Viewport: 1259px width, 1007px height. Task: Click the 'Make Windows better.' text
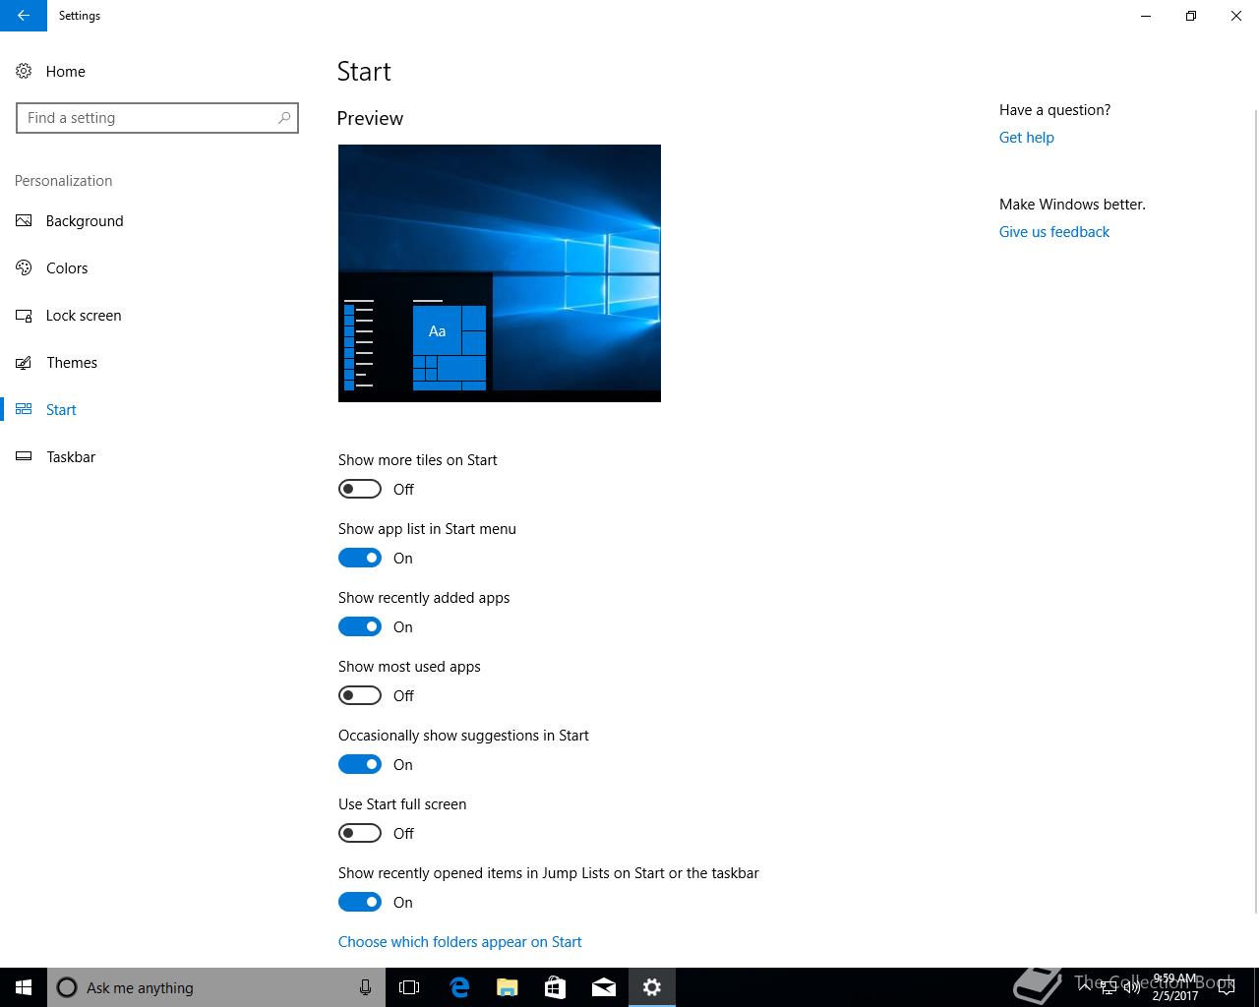(1072, 205)
